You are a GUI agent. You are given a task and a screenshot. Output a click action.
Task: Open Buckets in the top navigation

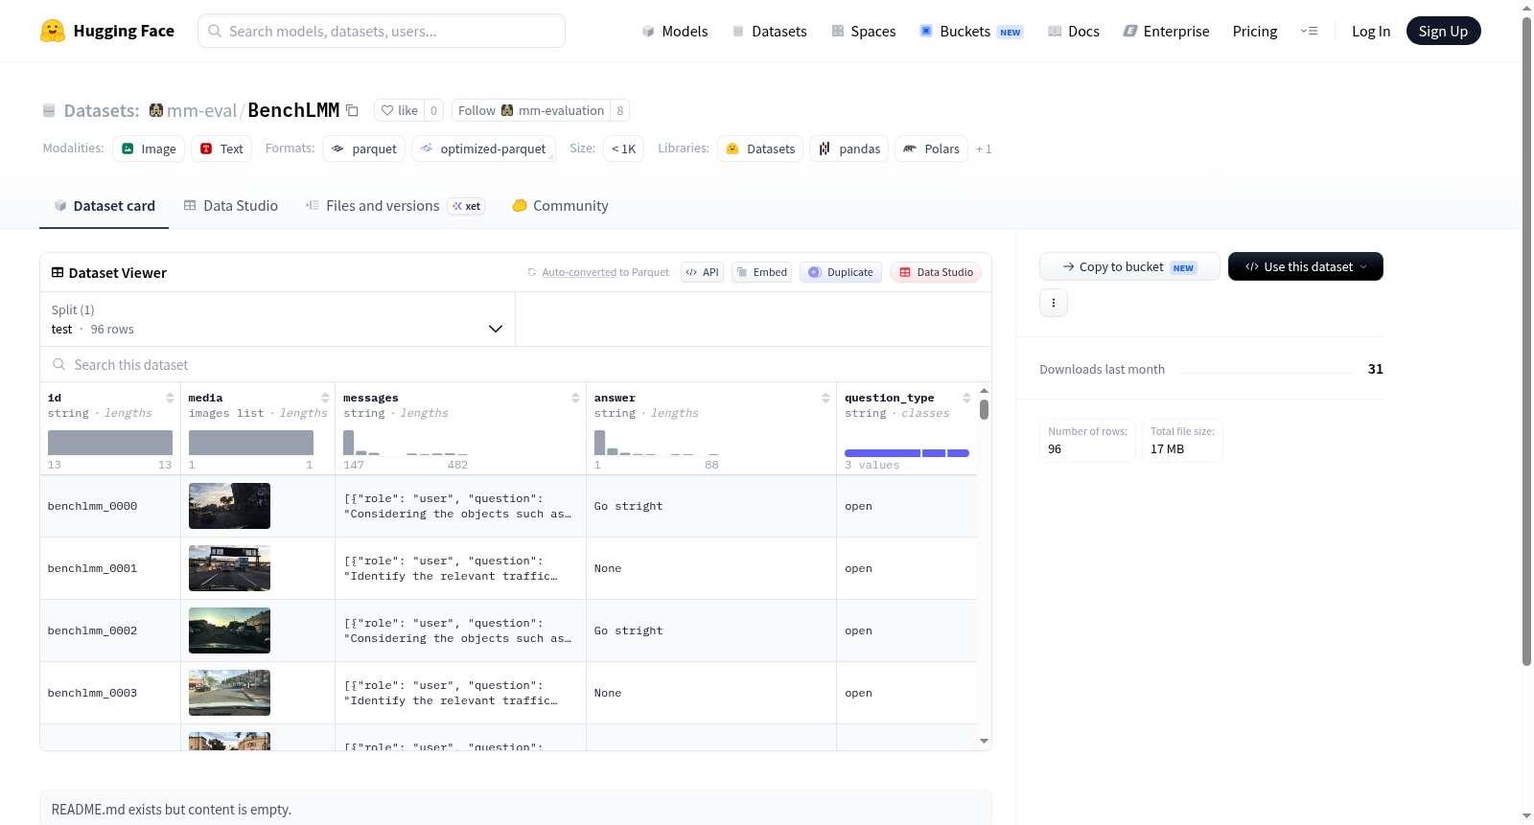coord(971,31)
